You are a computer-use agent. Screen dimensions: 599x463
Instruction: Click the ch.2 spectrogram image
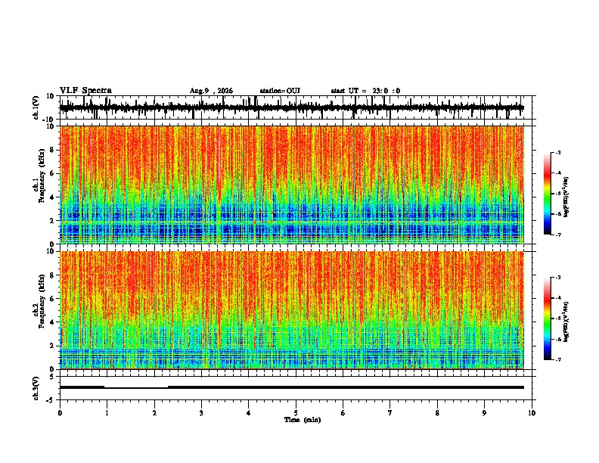coord(291,310)
